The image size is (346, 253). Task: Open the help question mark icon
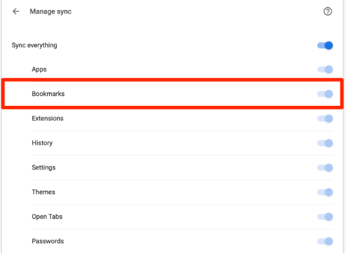328,11
